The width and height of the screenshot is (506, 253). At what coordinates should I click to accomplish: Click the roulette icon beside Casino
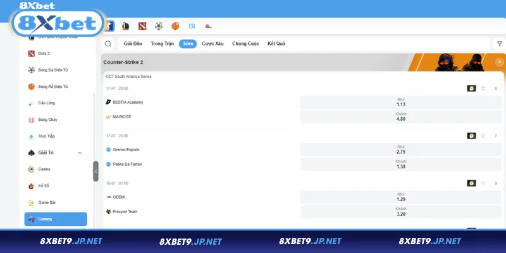click(31, 169)
